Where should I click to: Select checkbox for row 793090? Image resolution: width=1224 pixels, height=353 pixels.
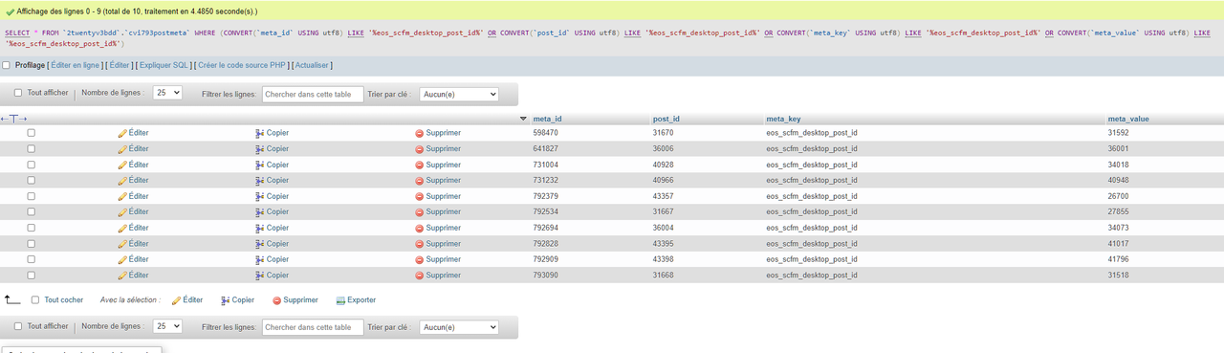31,276
